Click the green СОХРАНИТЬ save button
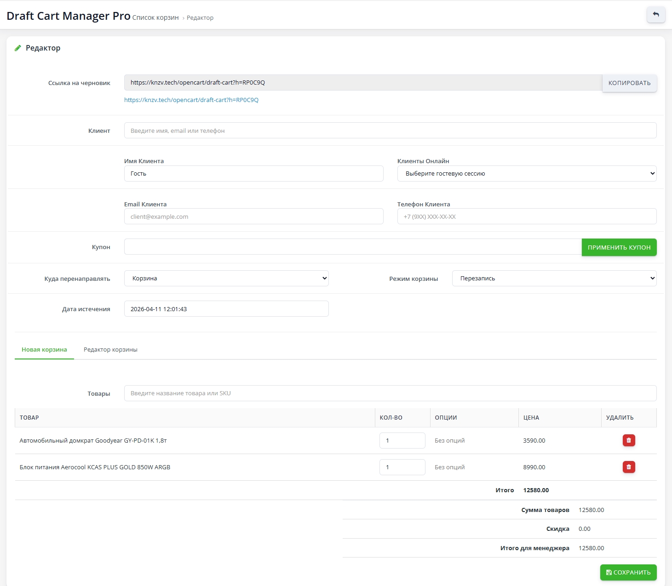Screen dimensions: 672x586 pos(628,572)
